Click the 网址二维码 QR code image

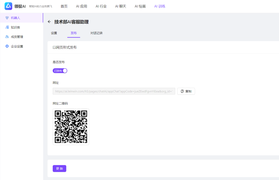tap(71, 127)
